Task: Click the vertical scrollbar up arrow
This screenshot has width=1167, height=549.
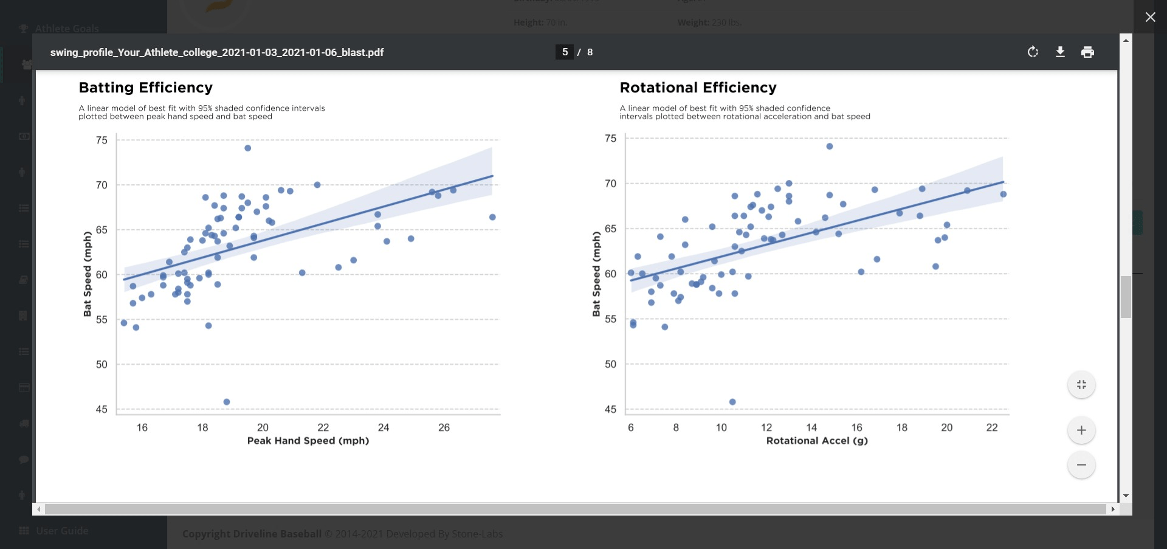Action: [1126, 40]
